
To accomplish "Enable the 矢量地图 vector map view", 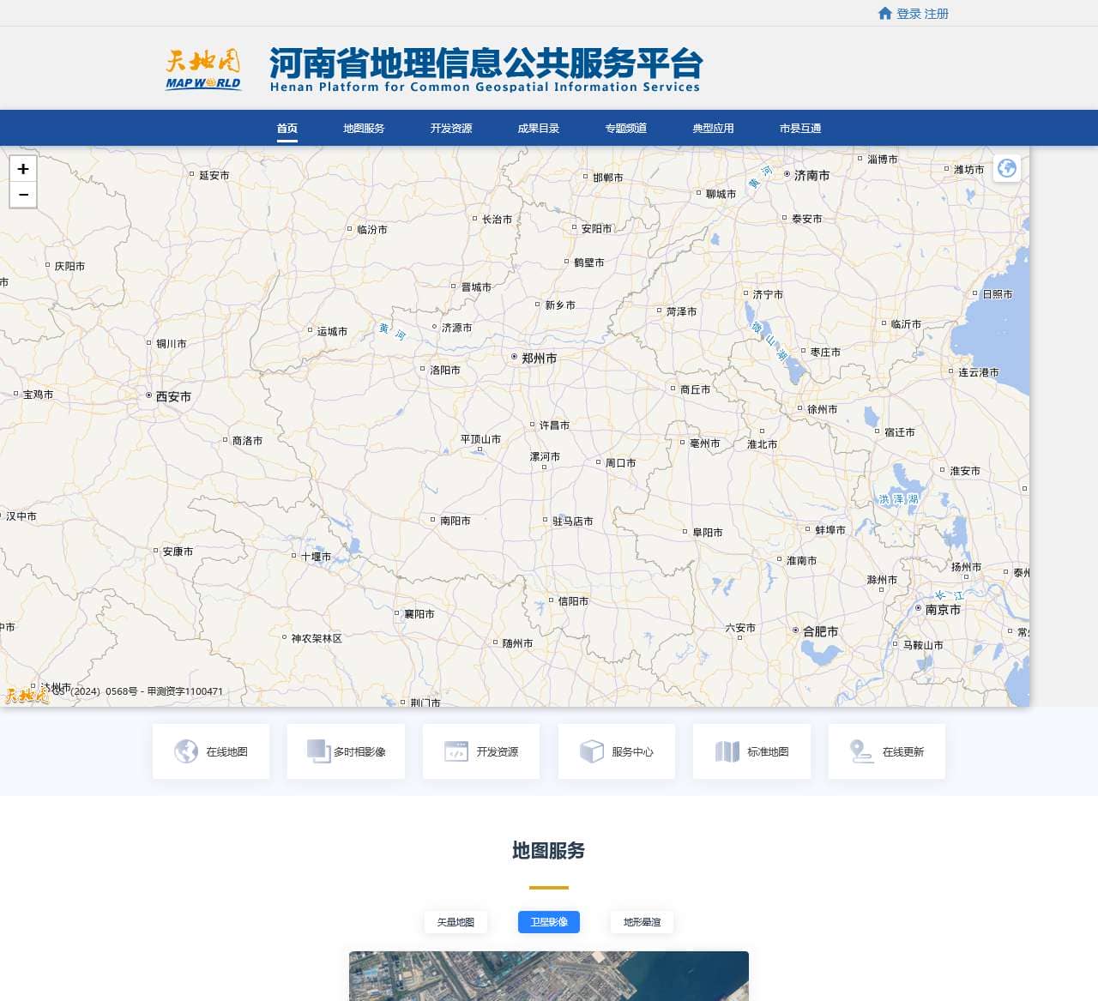I will [455, 923].
